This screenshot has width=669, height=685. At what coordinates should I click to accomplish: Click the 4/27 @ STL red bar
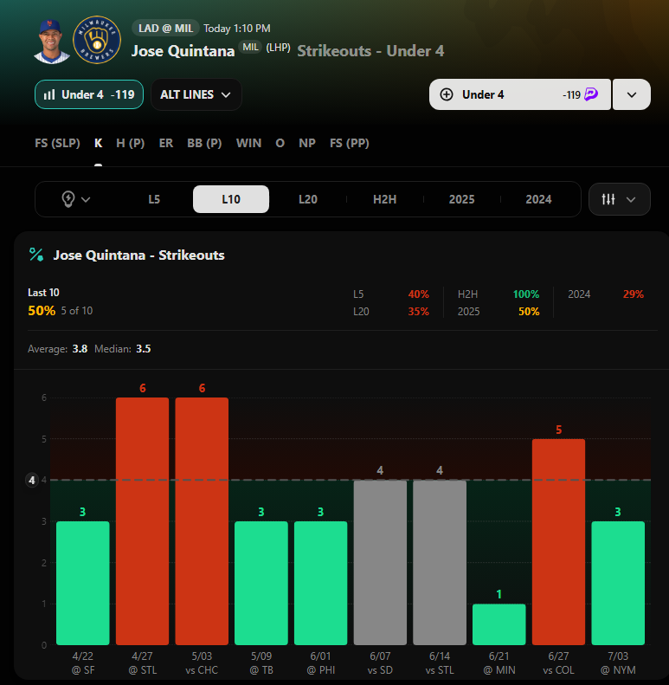pyautogui.click(x=142, y=521)
